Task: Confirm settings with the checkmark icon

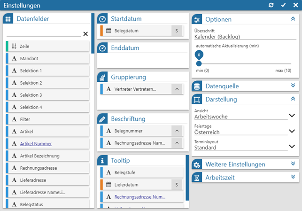Action: (283, 5)
